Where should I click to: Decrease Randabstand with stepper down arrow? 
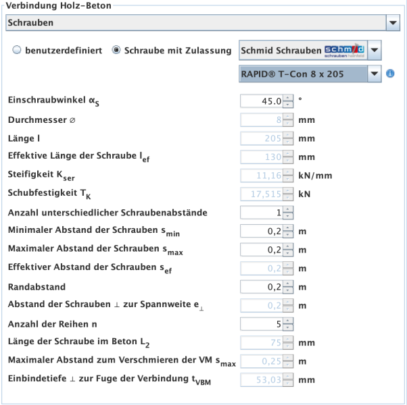[x=288, y=290]
